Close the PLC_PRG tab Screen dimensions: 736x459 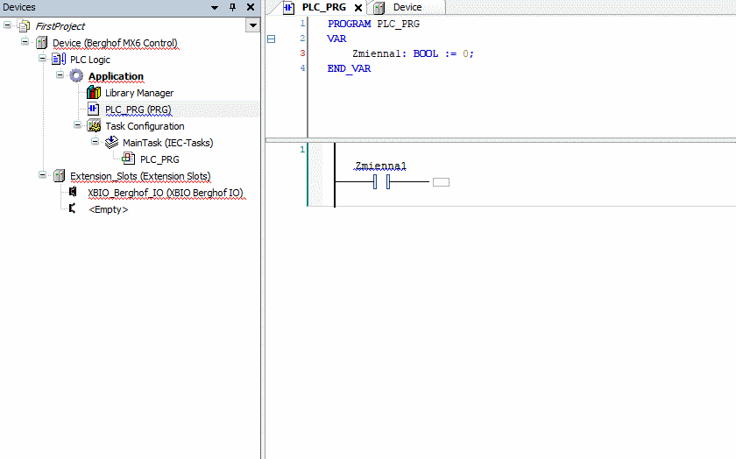click(x=358, y=8)
